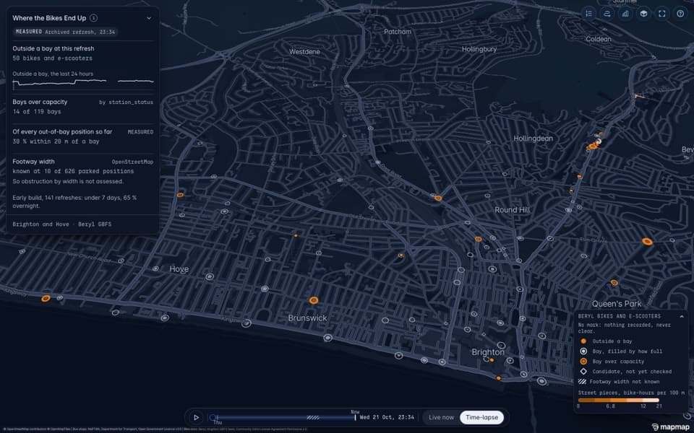Click the timeline start handle near Thu
This screenshot has width=694, height=433.
coord(213,417)
